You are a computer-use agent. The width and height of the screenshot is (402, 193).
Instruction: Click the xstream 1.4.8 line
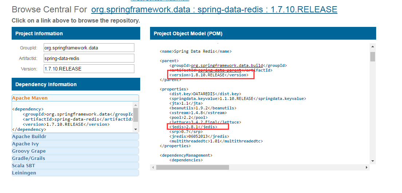(x=198, y=113)
